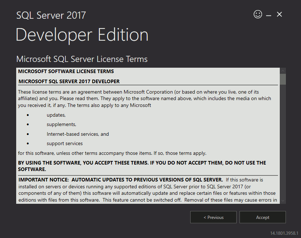Click the 'MICROSOFT SOFTWARE LICENSE TERMS' heading
The image size is (301, 238).
click(66, 71)
